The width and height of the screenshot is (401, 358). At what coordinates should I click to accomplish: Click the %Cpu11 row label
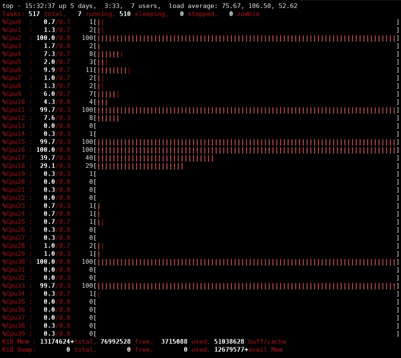(x=13, y=110)
